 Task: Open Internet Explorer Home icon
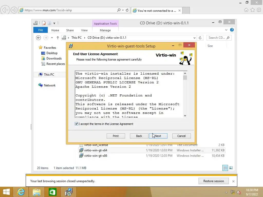pyautogui.click(x=246, y=10)
